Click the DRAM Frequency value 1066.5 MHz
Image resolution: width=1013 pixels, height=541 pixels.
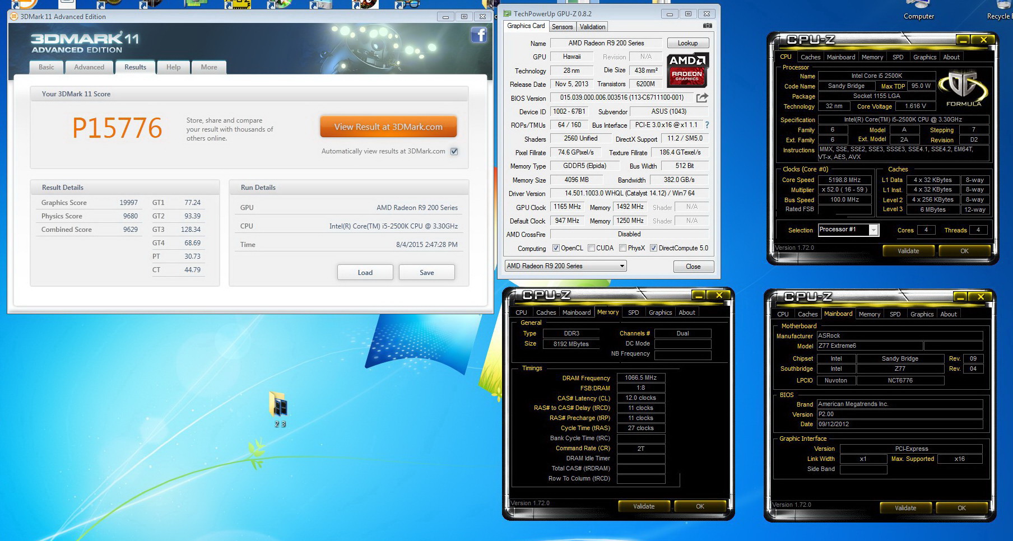[641, 377]
